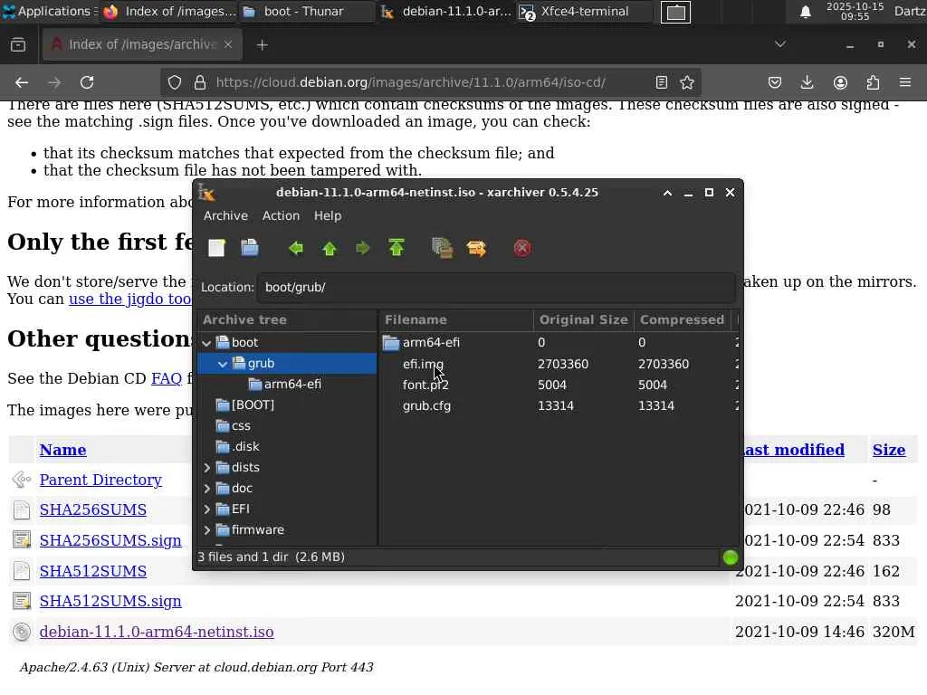Click the Extract files icon in xarchiver
The image size is (927, 695).
pyautogui.click(x=476, y=248)
